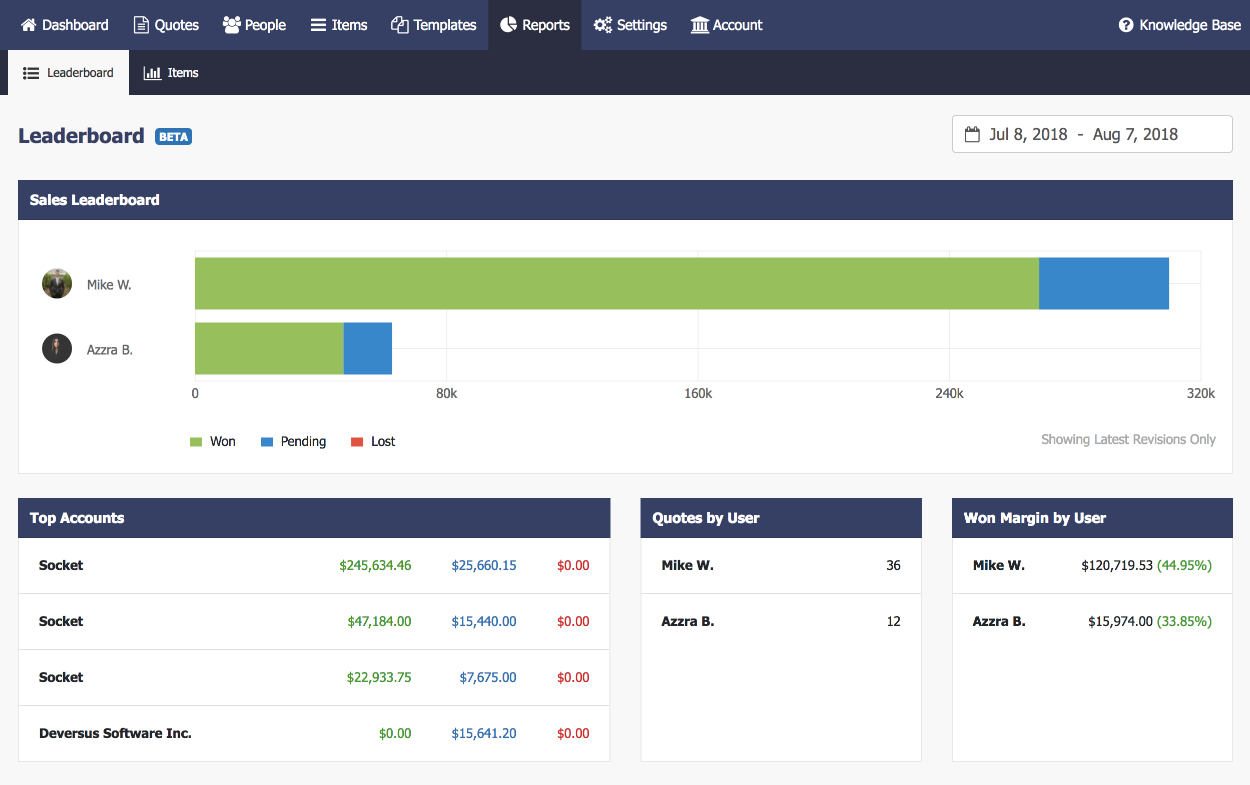
Task: Click the Items menu in the top navigation
Action: click(x=339, y=25)
